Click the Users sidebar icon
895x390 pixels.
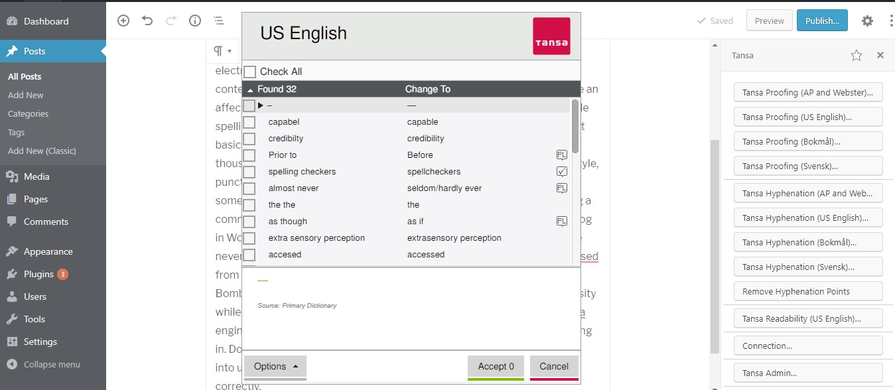(x=12, y=296)
